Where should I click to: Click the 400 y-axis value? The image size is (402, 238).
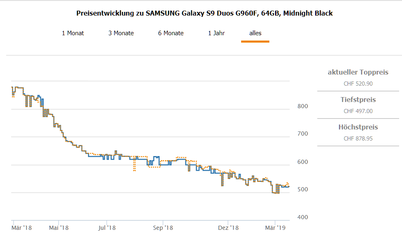[x=303, y=217]
